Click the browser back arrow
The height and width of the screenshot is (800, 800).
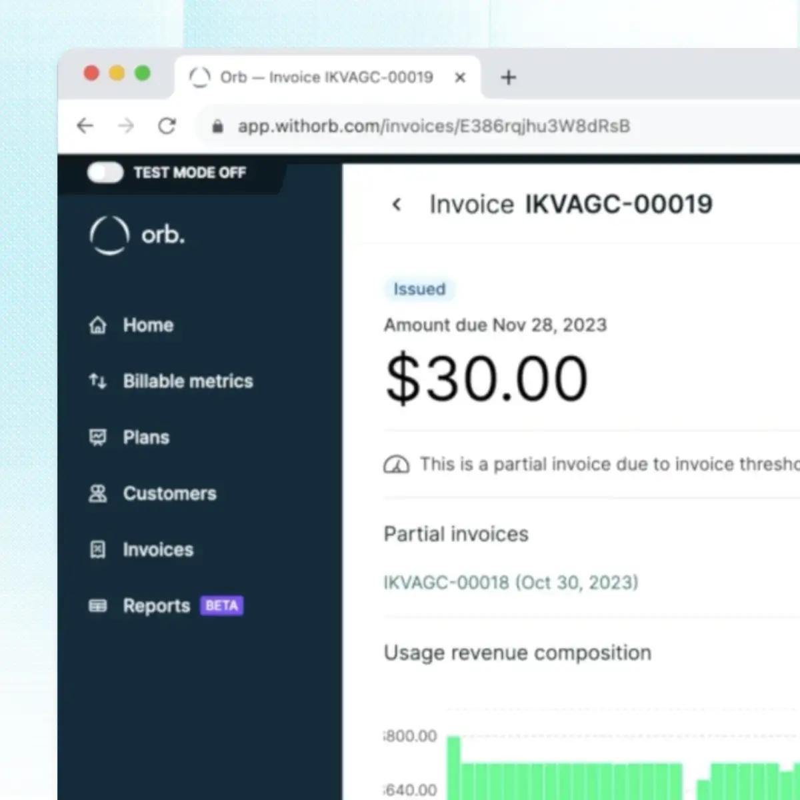(85, 126)
